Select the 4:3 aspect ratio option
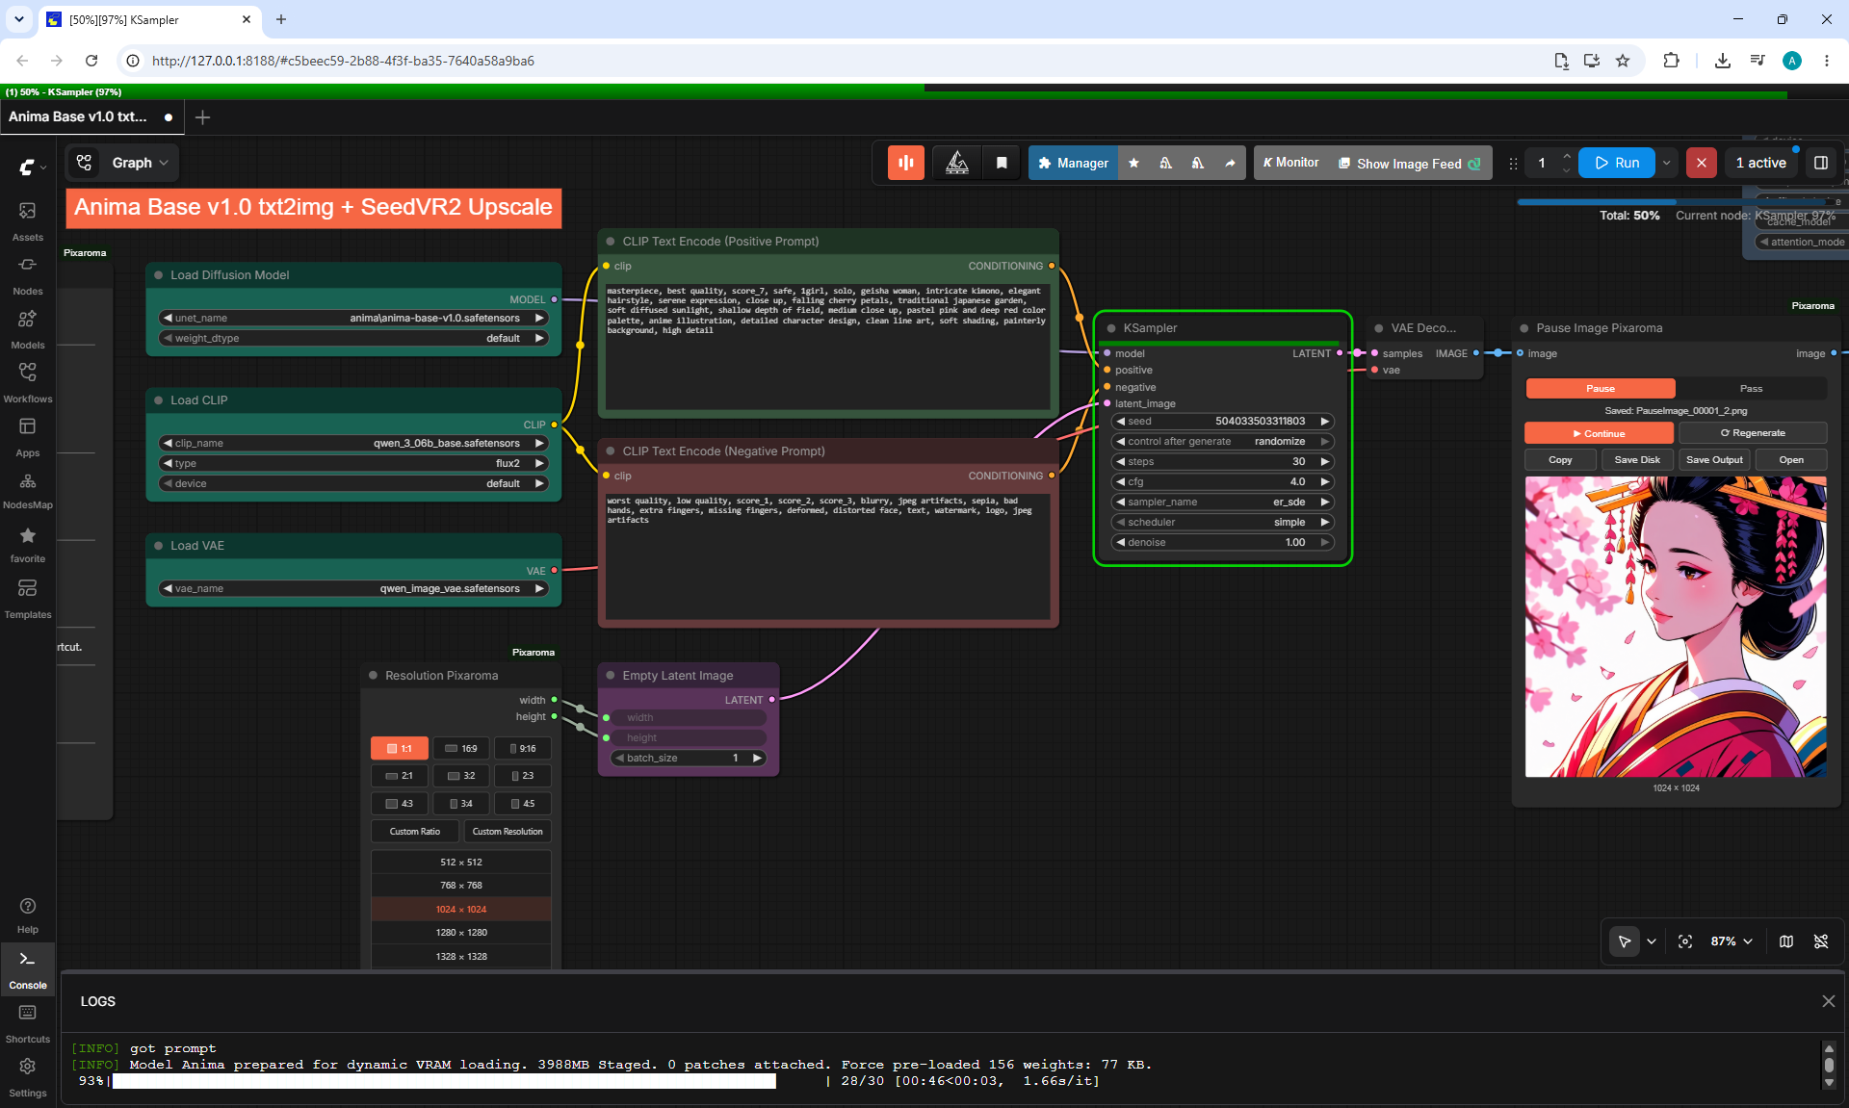This screenshot has height=1108, width=1849. pyautogui.click(x=400, y=803)
